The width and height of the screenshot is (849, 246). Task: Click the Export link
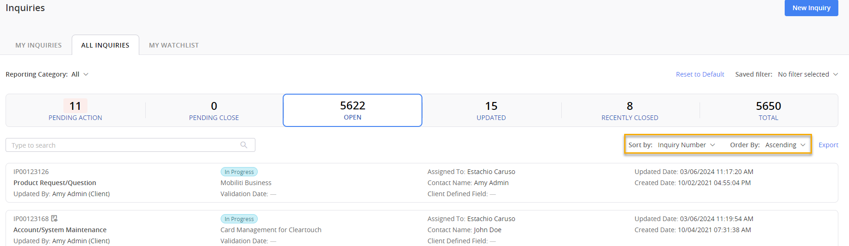(828, 145)
